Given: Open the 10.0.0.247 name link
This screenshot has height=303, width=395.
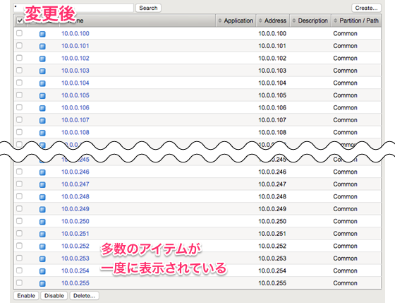Looking at the screenshot, I should [75, 184].
